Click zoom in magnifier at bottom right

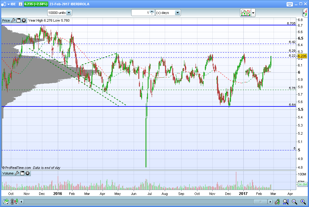pos(303,202)
